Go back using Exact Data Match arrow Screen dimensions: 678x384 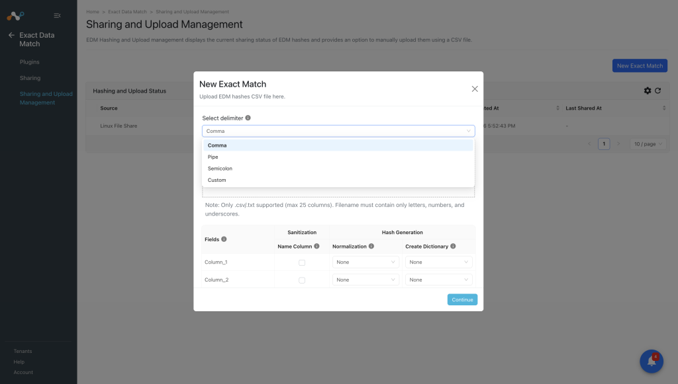[11, 36]
